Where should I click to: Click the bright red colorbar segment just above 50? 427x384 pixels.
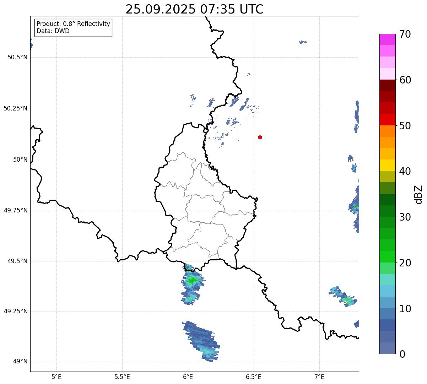388,120
